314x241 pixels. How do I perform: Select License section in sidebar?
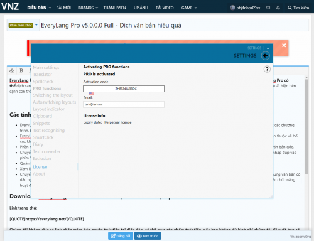click(x=40, y=167)
